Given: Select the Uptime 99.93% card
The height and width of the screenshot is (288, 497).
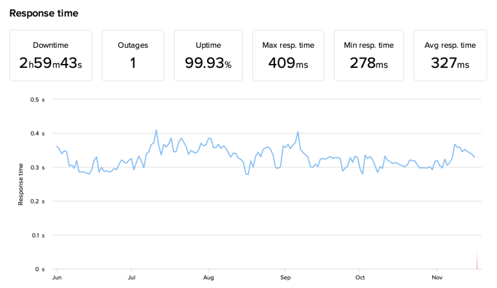Looking at the screenshot, I should click(208, 56).
